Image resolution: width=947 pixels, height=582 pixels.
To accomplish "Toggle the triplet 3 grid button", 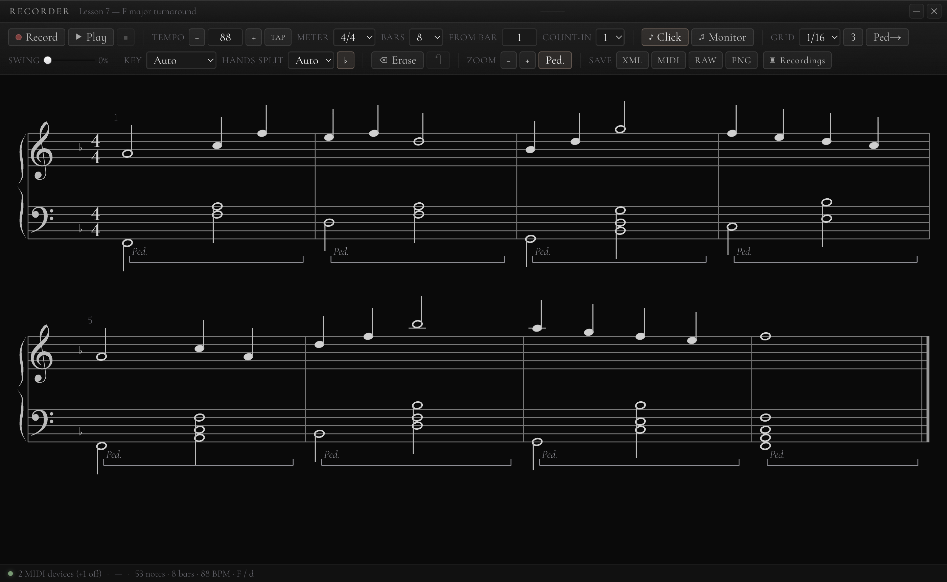I will point(853,37).
